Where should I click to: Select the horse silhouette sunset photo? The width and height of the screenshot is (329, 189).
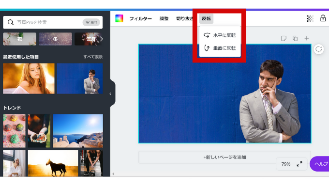(53, 163)
